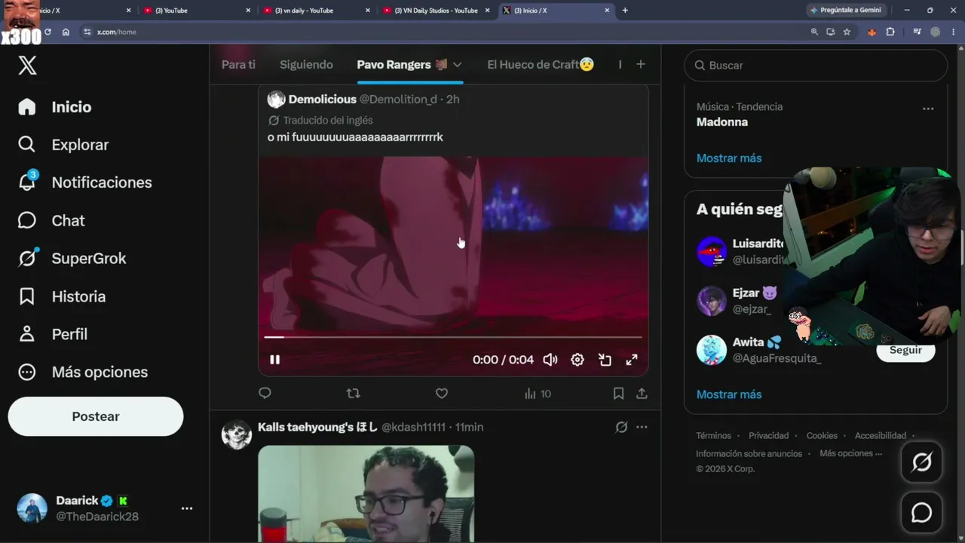Screen dimensions: 965x543
Task: Bookmark this page with the star icon
Action: 847,32
